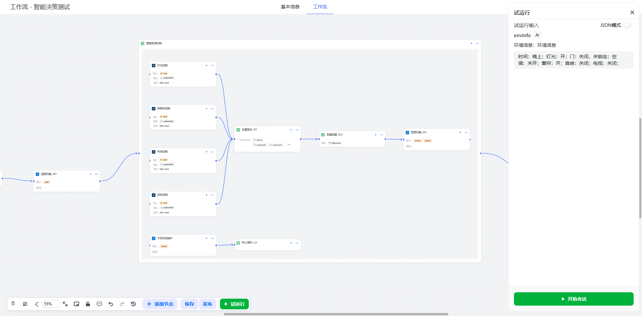Toggle the JSON模式 switch

[628, 25]
